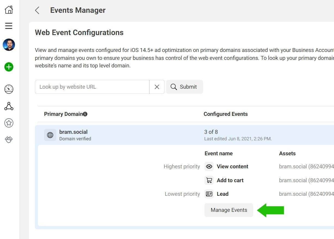Viewport: 334px width, 239px height.
Task: Go back using the left chevron
Action: (37, 10)
